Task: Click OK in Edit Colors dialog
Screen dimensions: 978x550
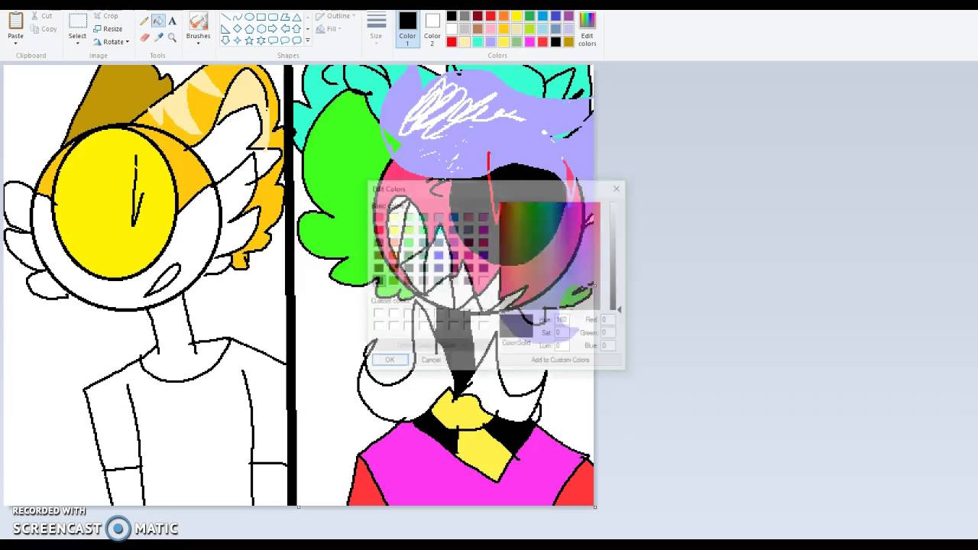Action: (390, 360)
